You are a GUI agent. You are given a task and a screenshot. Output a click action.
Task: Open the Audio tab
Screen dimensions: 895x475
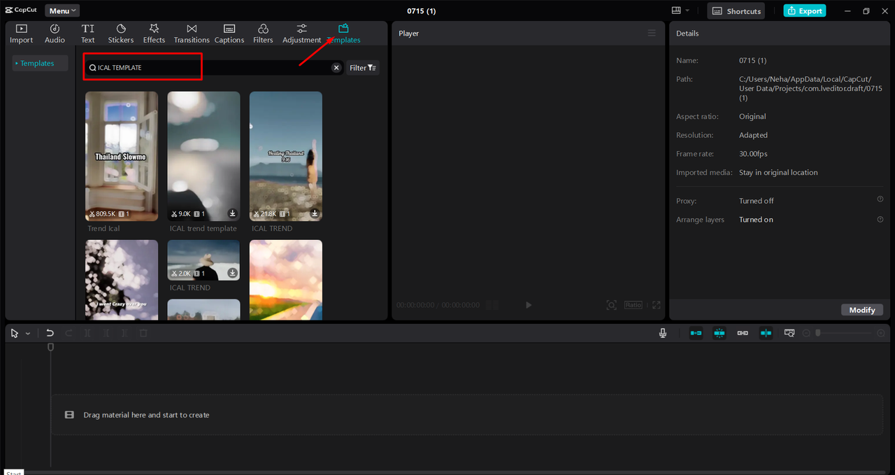point(55,34)
